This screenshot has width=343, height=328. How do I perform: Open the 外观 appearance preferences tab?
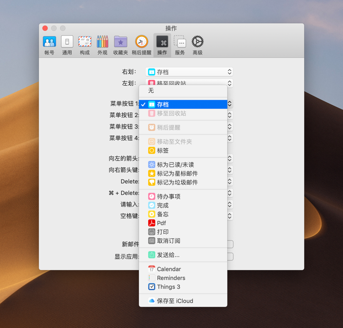[103, 45]
